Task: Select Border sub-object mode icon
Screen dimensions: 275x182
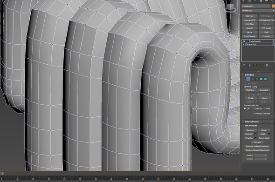Action: tap(257, 79)
